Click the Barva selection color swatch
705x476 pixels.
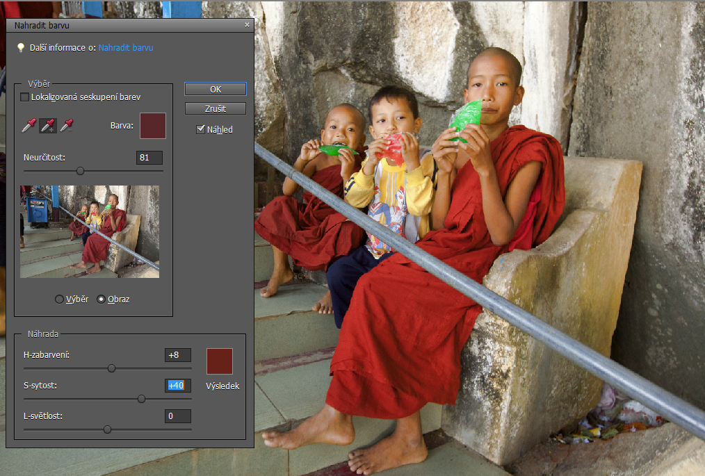click(153, 126)
